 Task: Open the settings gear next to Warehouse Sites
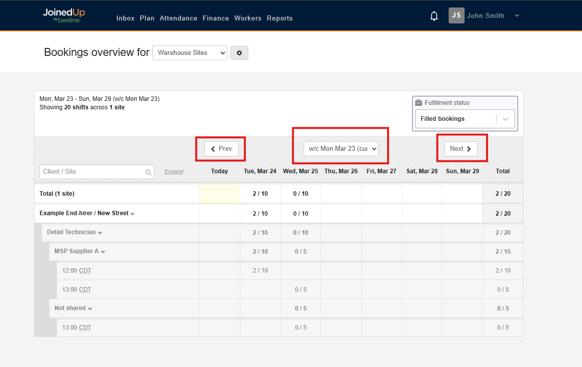tap(239, 53)
